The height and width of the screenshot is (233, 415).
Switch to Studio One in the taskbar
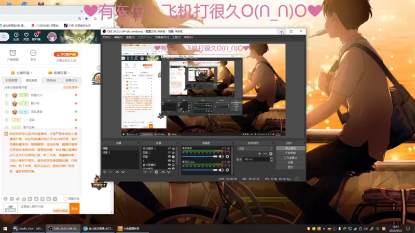coord(29,228)
